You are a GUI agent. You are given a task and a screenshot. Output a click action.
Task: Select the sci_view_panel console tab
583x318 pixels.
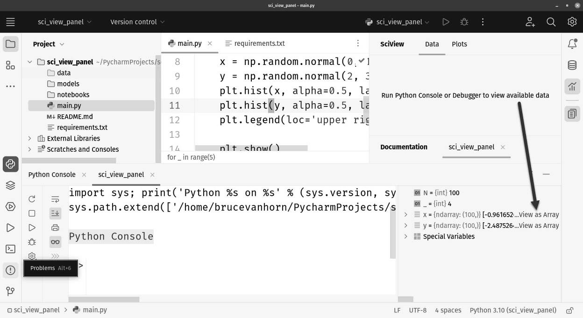pyautogui.click(x=121, y=175)
